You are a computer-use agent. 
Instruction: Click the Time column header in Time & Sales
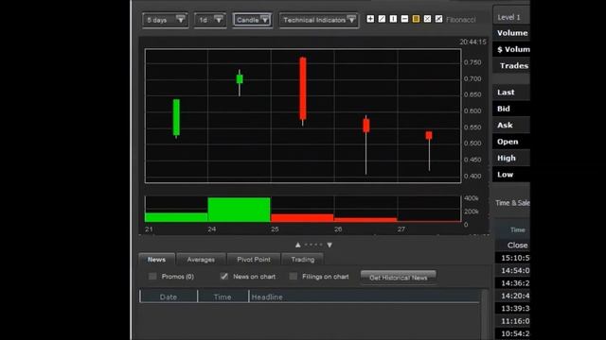pos(518,230)
